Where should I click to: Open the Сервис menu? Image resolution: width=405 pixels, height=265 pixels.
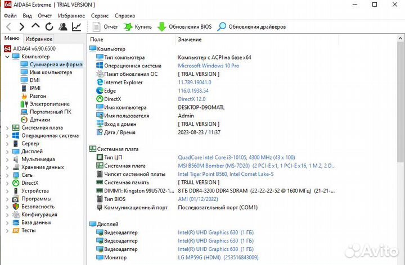100,16
